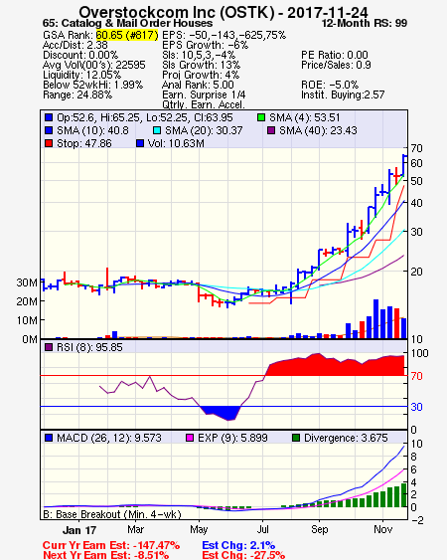
Task: Click the chart title 'Overstockcom Inc (OSTK) - 2017-11-24'
Action: click(x=223, y=12)
